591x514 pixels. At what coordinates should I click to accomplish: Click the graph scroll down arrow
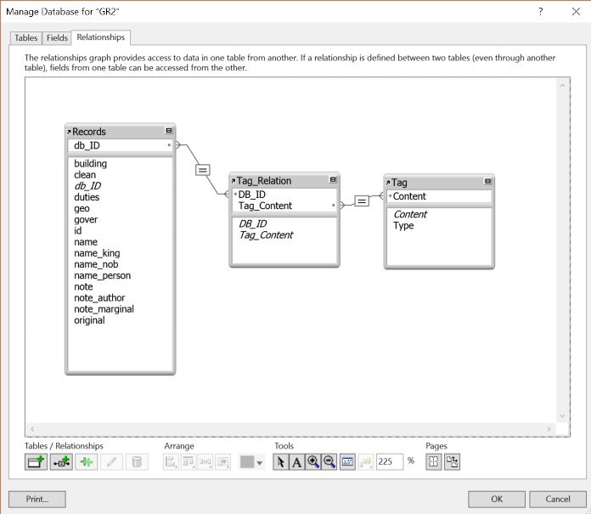point(562,416)
